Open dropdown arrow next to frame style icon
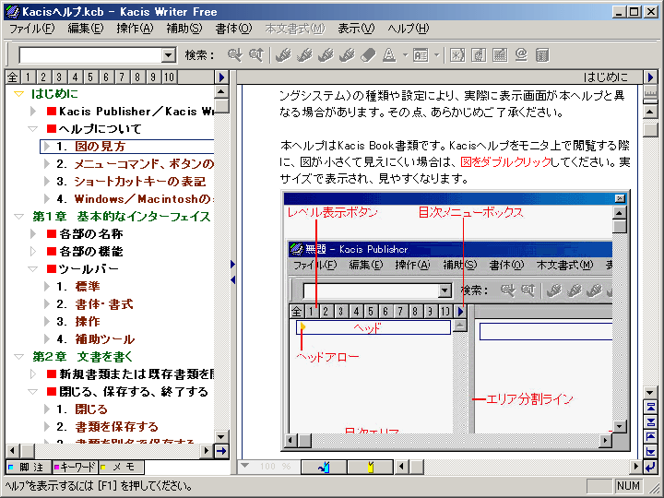This screenshot has height=498, width=664. [436, 55]
